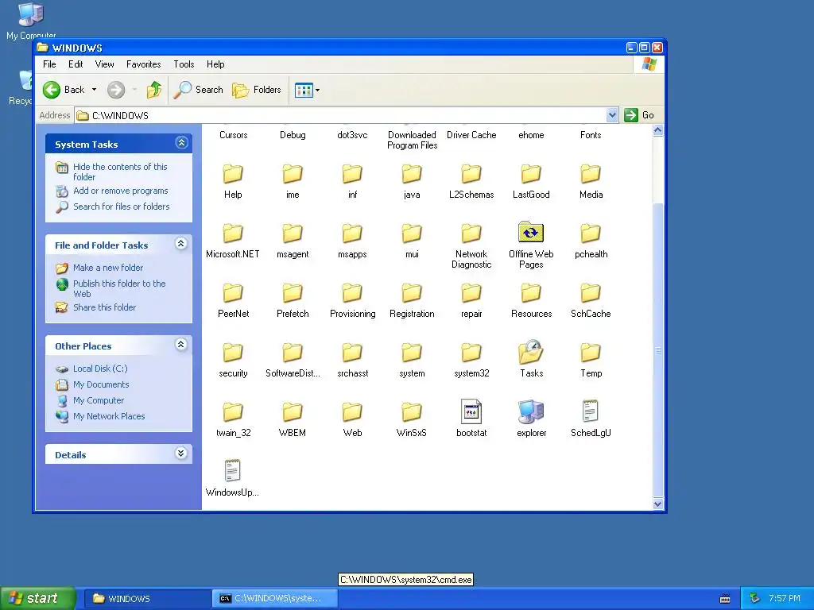Select the Tasks scheduled folder icon

531,352
